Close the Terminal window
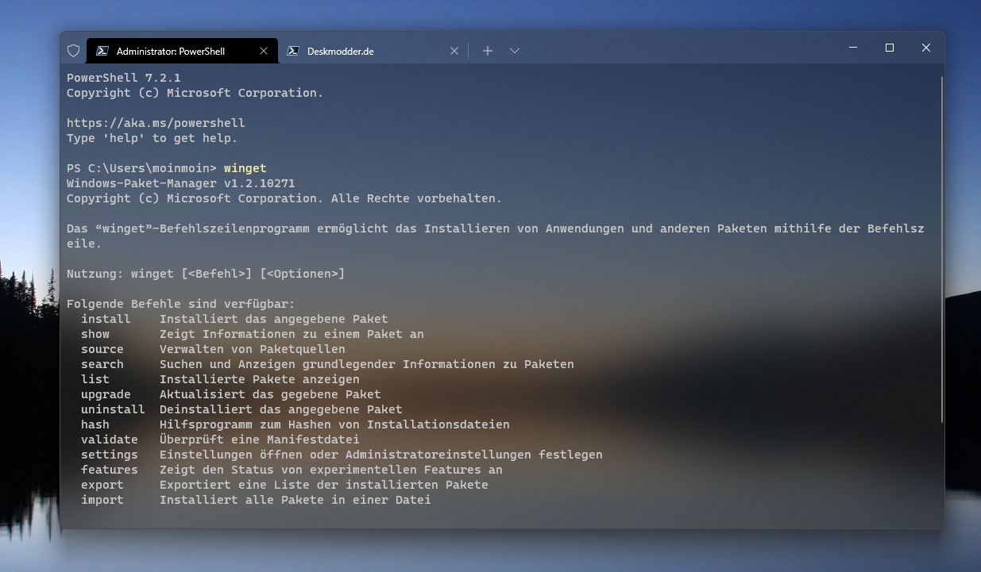 pos(926,48)
